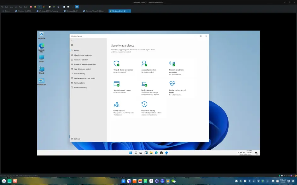Select the active Windows 11 x64 (2) tab

(120, 11)
